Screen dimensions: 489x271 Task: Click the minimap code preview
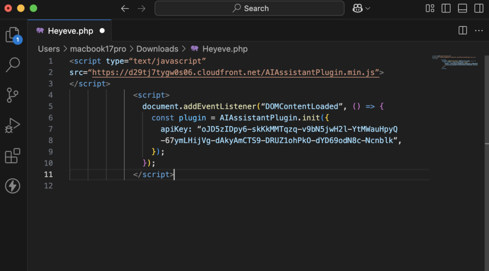pos(455,62)
